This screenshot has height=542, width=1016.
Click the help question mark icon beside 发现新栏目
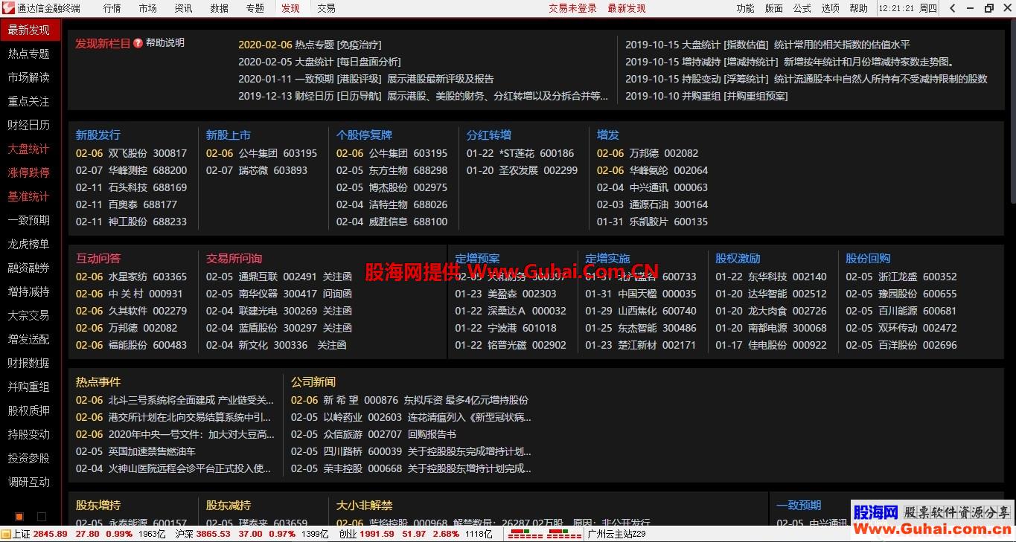click(x=138, y=43)
